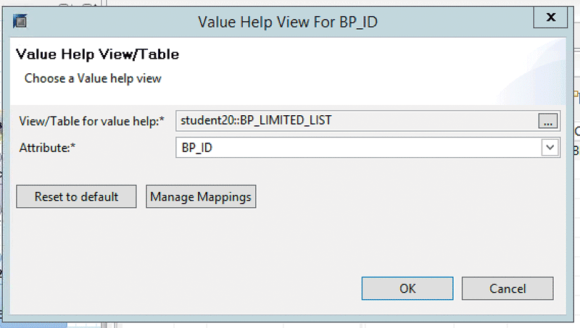
Task: Click the student20::BP_LIMITED_LIST text field
Action: tap(355, 120)
